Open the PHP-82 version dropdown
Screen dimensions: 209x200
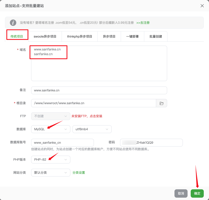pyautogui.click(x=50, y=160)
